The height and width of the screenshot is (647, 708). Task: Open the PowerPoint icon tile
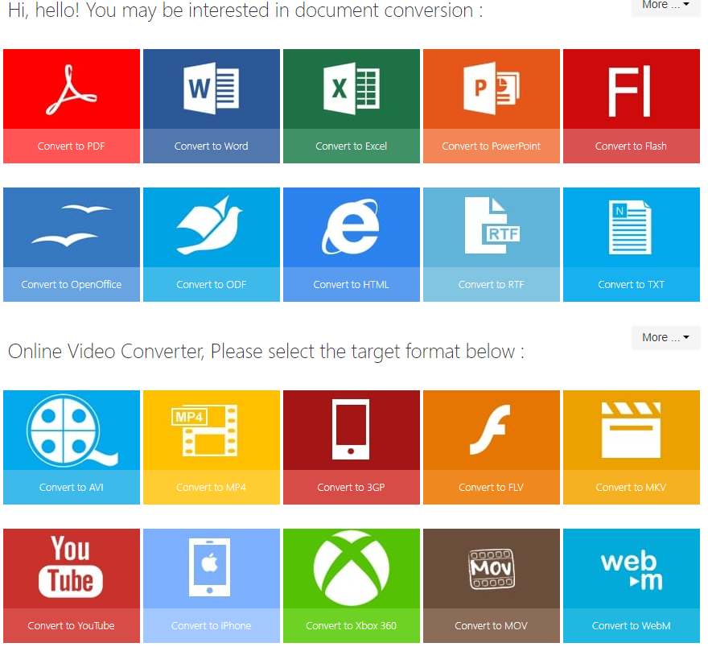pos(492,89)
